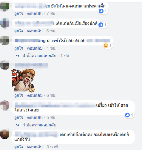The height and width of the screenshot is (150, 142).
Task: Reply to the เด็กเล่นกันเป็นเรื่องปกติ comment
Action: pos(35,31)
